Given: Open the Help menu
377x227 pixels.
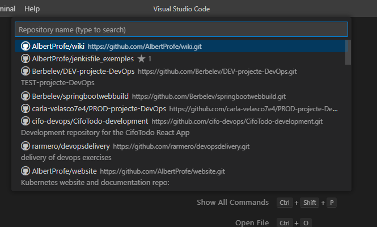Looking at the screenshot, I should (x=32, y=9).
